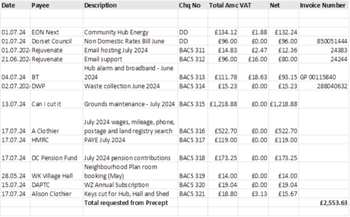Select the Payee column header cell
The width and height of the screenshot is (350, 217).
point(40,6)
